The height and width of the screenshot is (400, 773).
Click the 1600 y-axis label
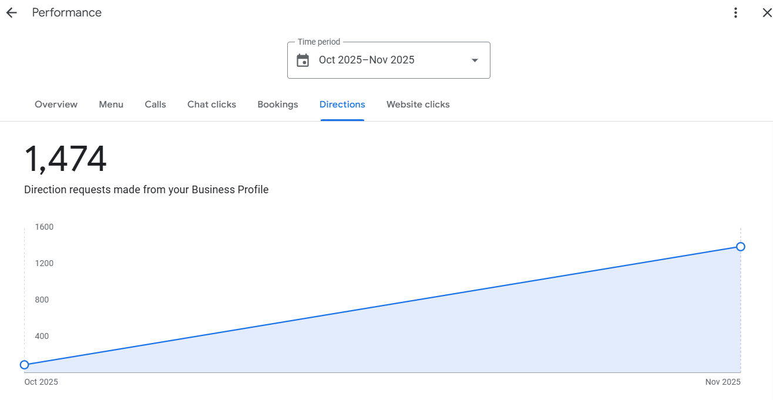(44, 227)
